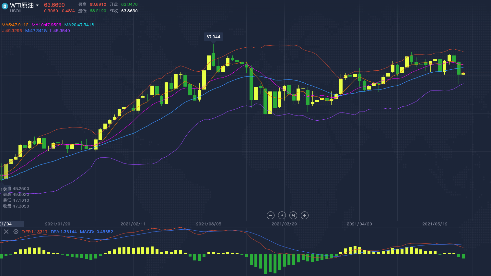Screen dimensions: 491x276
Task: Click the 67.944 high price tag
Action: tap(213, 37)
